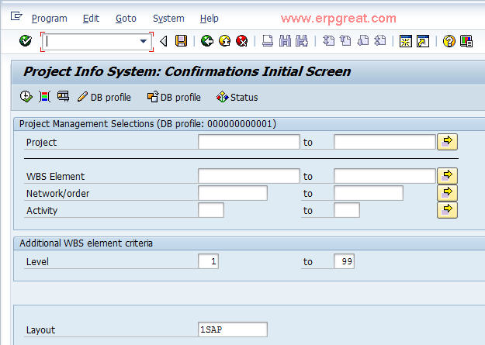
Task: Click the Project from-value field
Action: pos(249,142)
